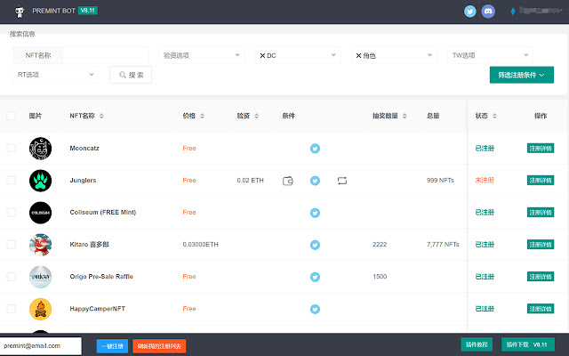Sort table by 状态 column

[x=494, y=116]
